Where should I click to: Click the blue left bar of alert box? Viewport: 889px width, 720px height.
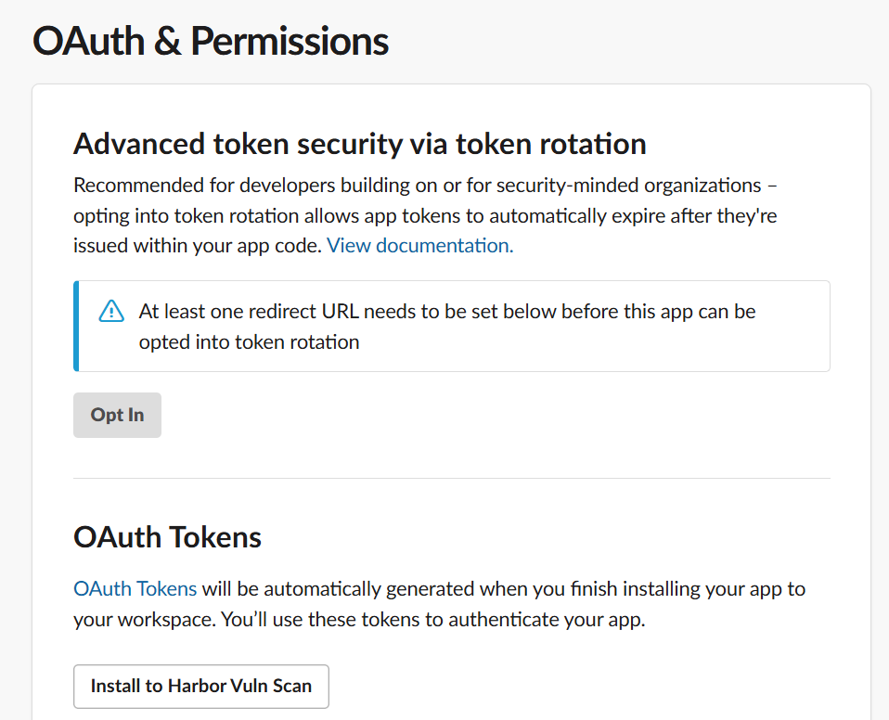click(x=75, y=326)
